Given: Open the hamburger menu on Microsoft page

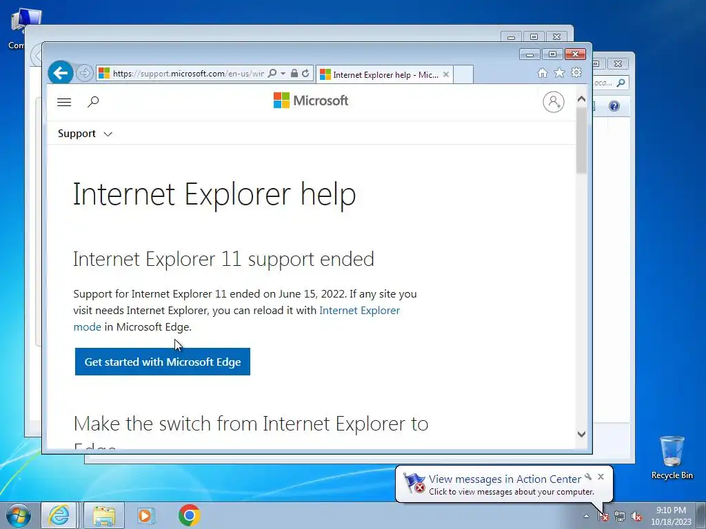Looking at the screenshot, I should click(64, 102).
